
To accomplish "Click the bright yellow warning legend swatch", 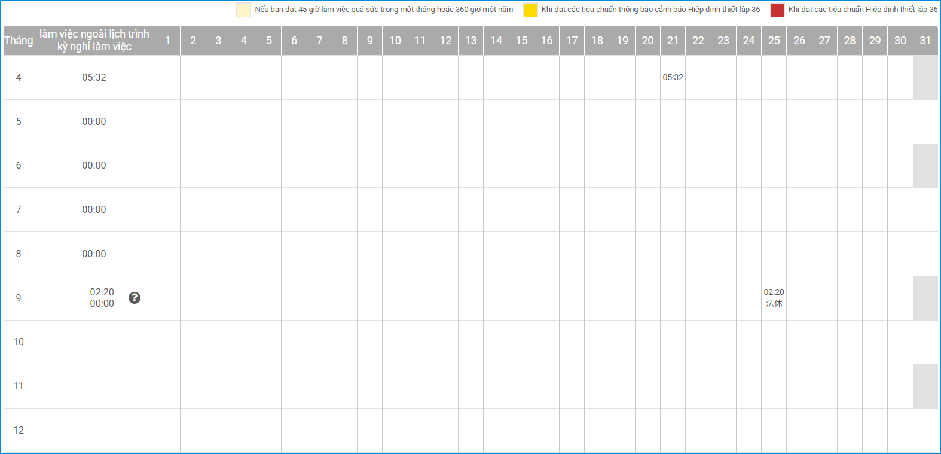I will pos(530,10).
